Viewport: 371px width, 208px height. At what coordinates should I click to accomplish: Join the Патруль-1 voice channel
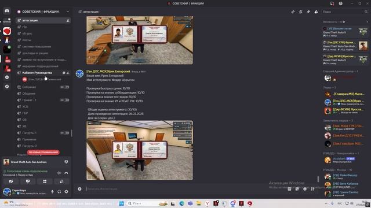43,133
